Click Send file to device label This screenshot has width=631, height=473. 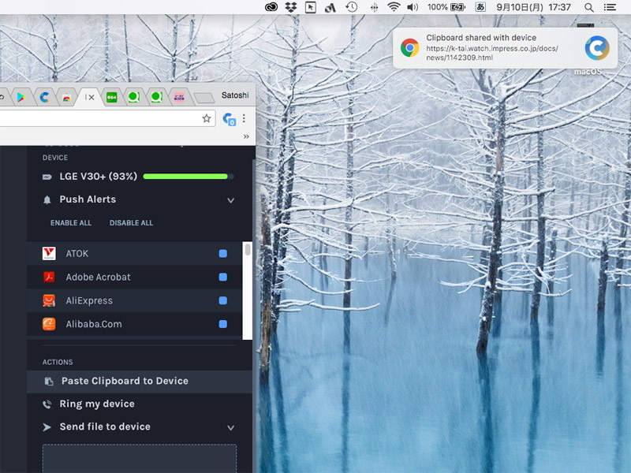click(105, 426)
